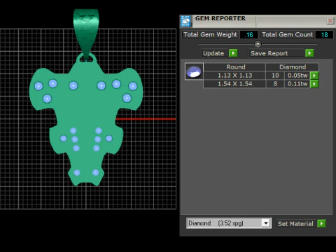Click the Update button
This screenshot has height=252, width=336.
(213, 53)
